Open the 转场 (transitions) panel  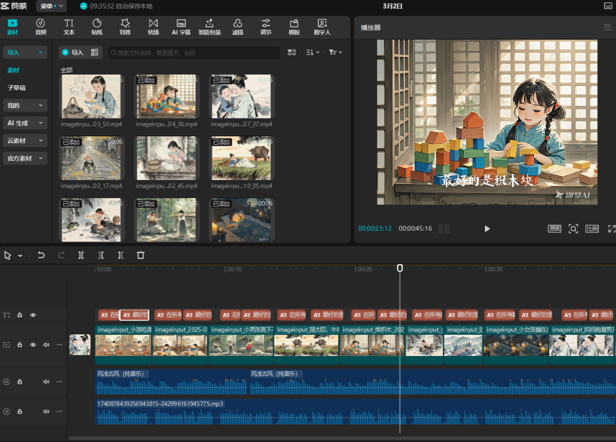click(x=153, y=26)
